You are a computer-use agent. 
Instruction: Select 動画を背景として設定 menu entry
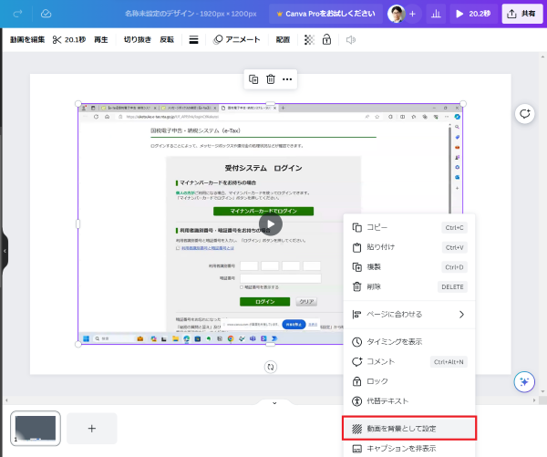(409, 429)
